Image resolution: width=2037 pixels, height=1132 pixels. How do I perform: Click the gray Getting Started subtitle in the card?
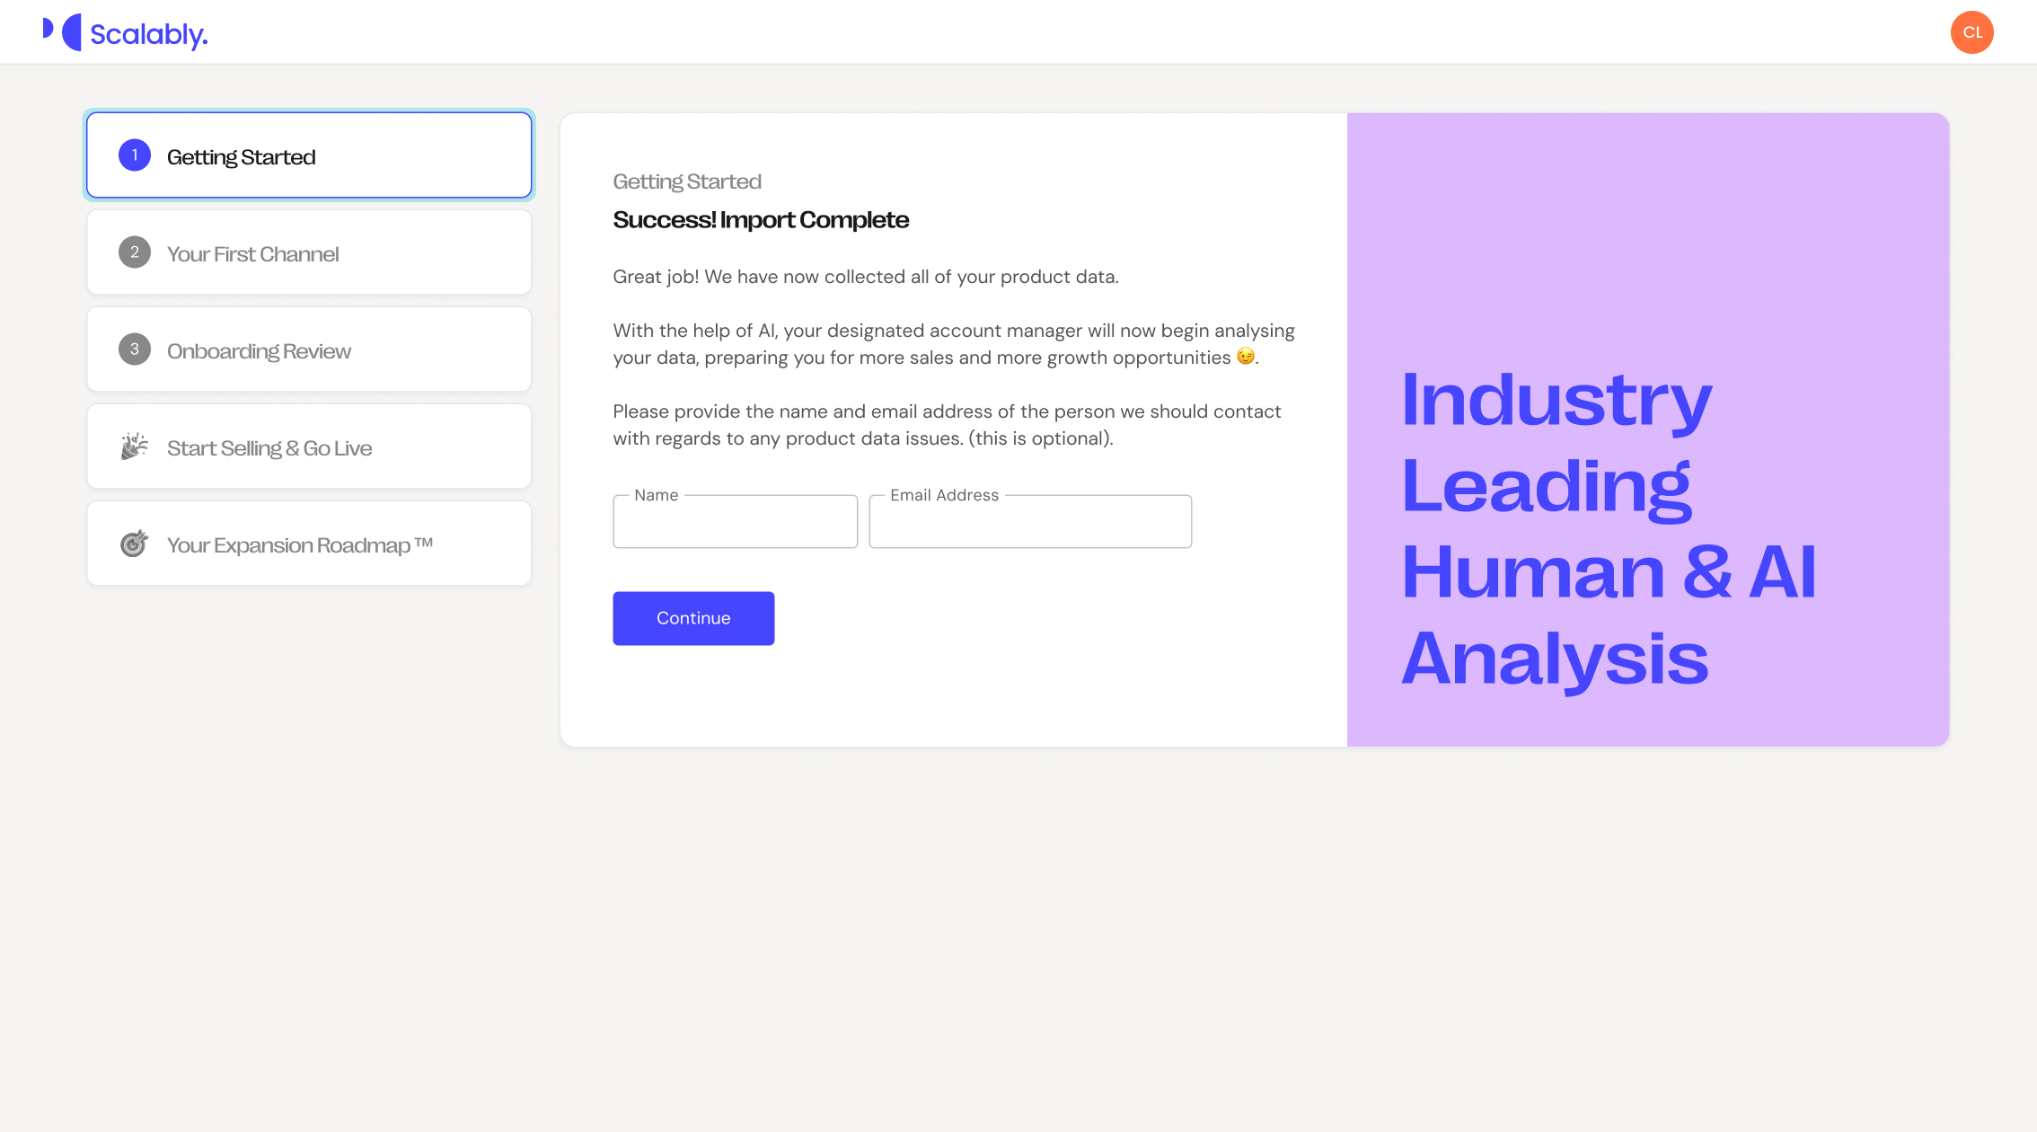687,181
